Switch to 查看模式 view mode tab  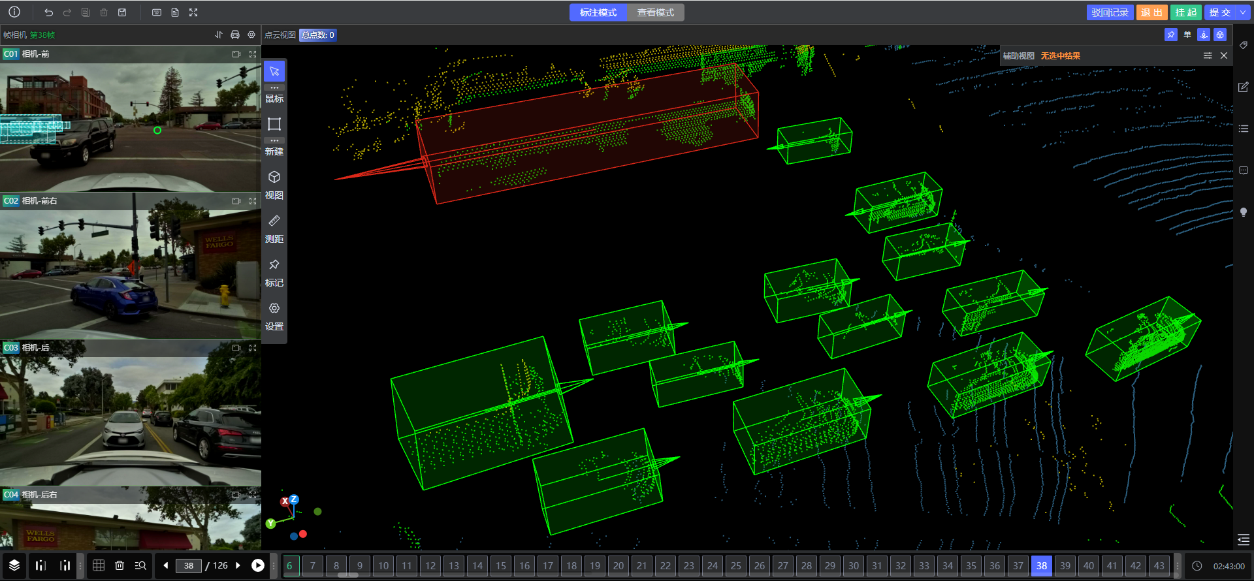[655, 12]
